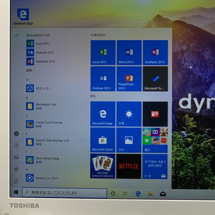This screenshot has height=215, width=215.
Task: Open Microsoft Solitaire Collection tile
Action: click(x=102, y=166)
